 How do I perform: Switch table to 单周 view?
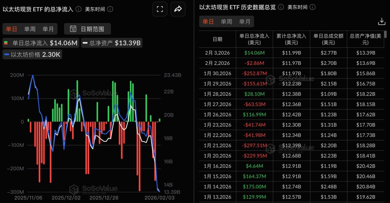226,22
